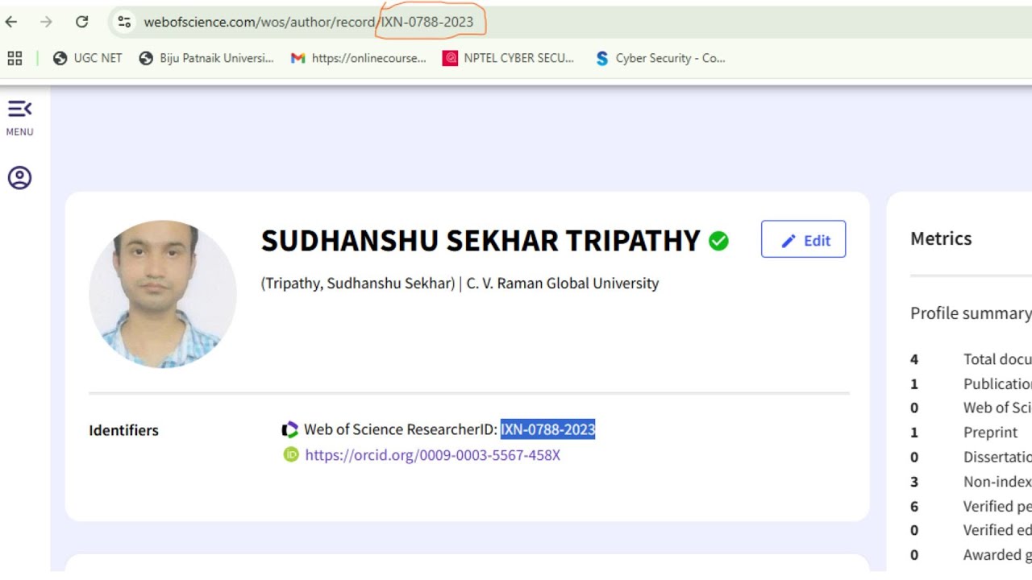Click the address bar URL field

pos(306,22)
